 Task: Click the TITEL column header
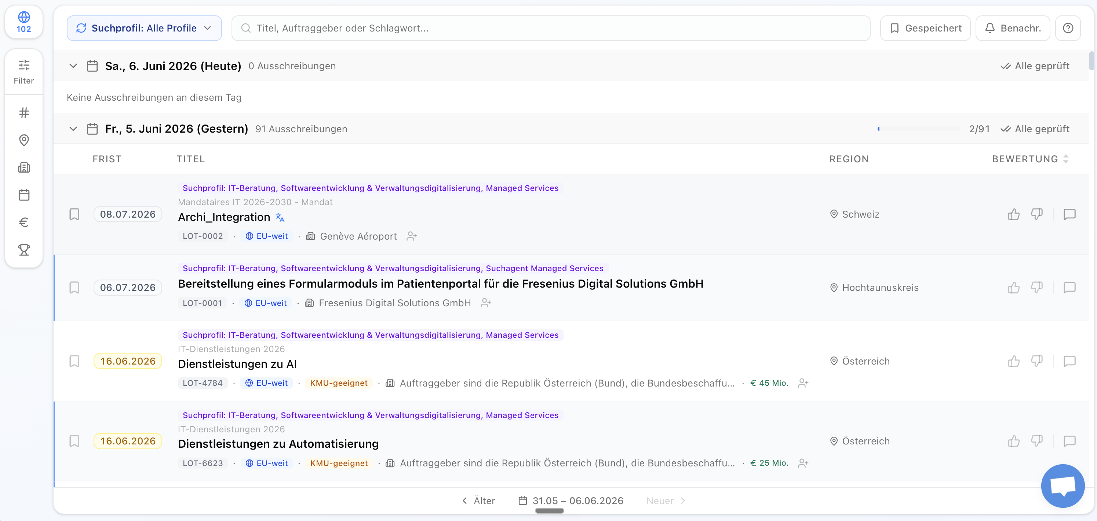click(x=191, y=159)
